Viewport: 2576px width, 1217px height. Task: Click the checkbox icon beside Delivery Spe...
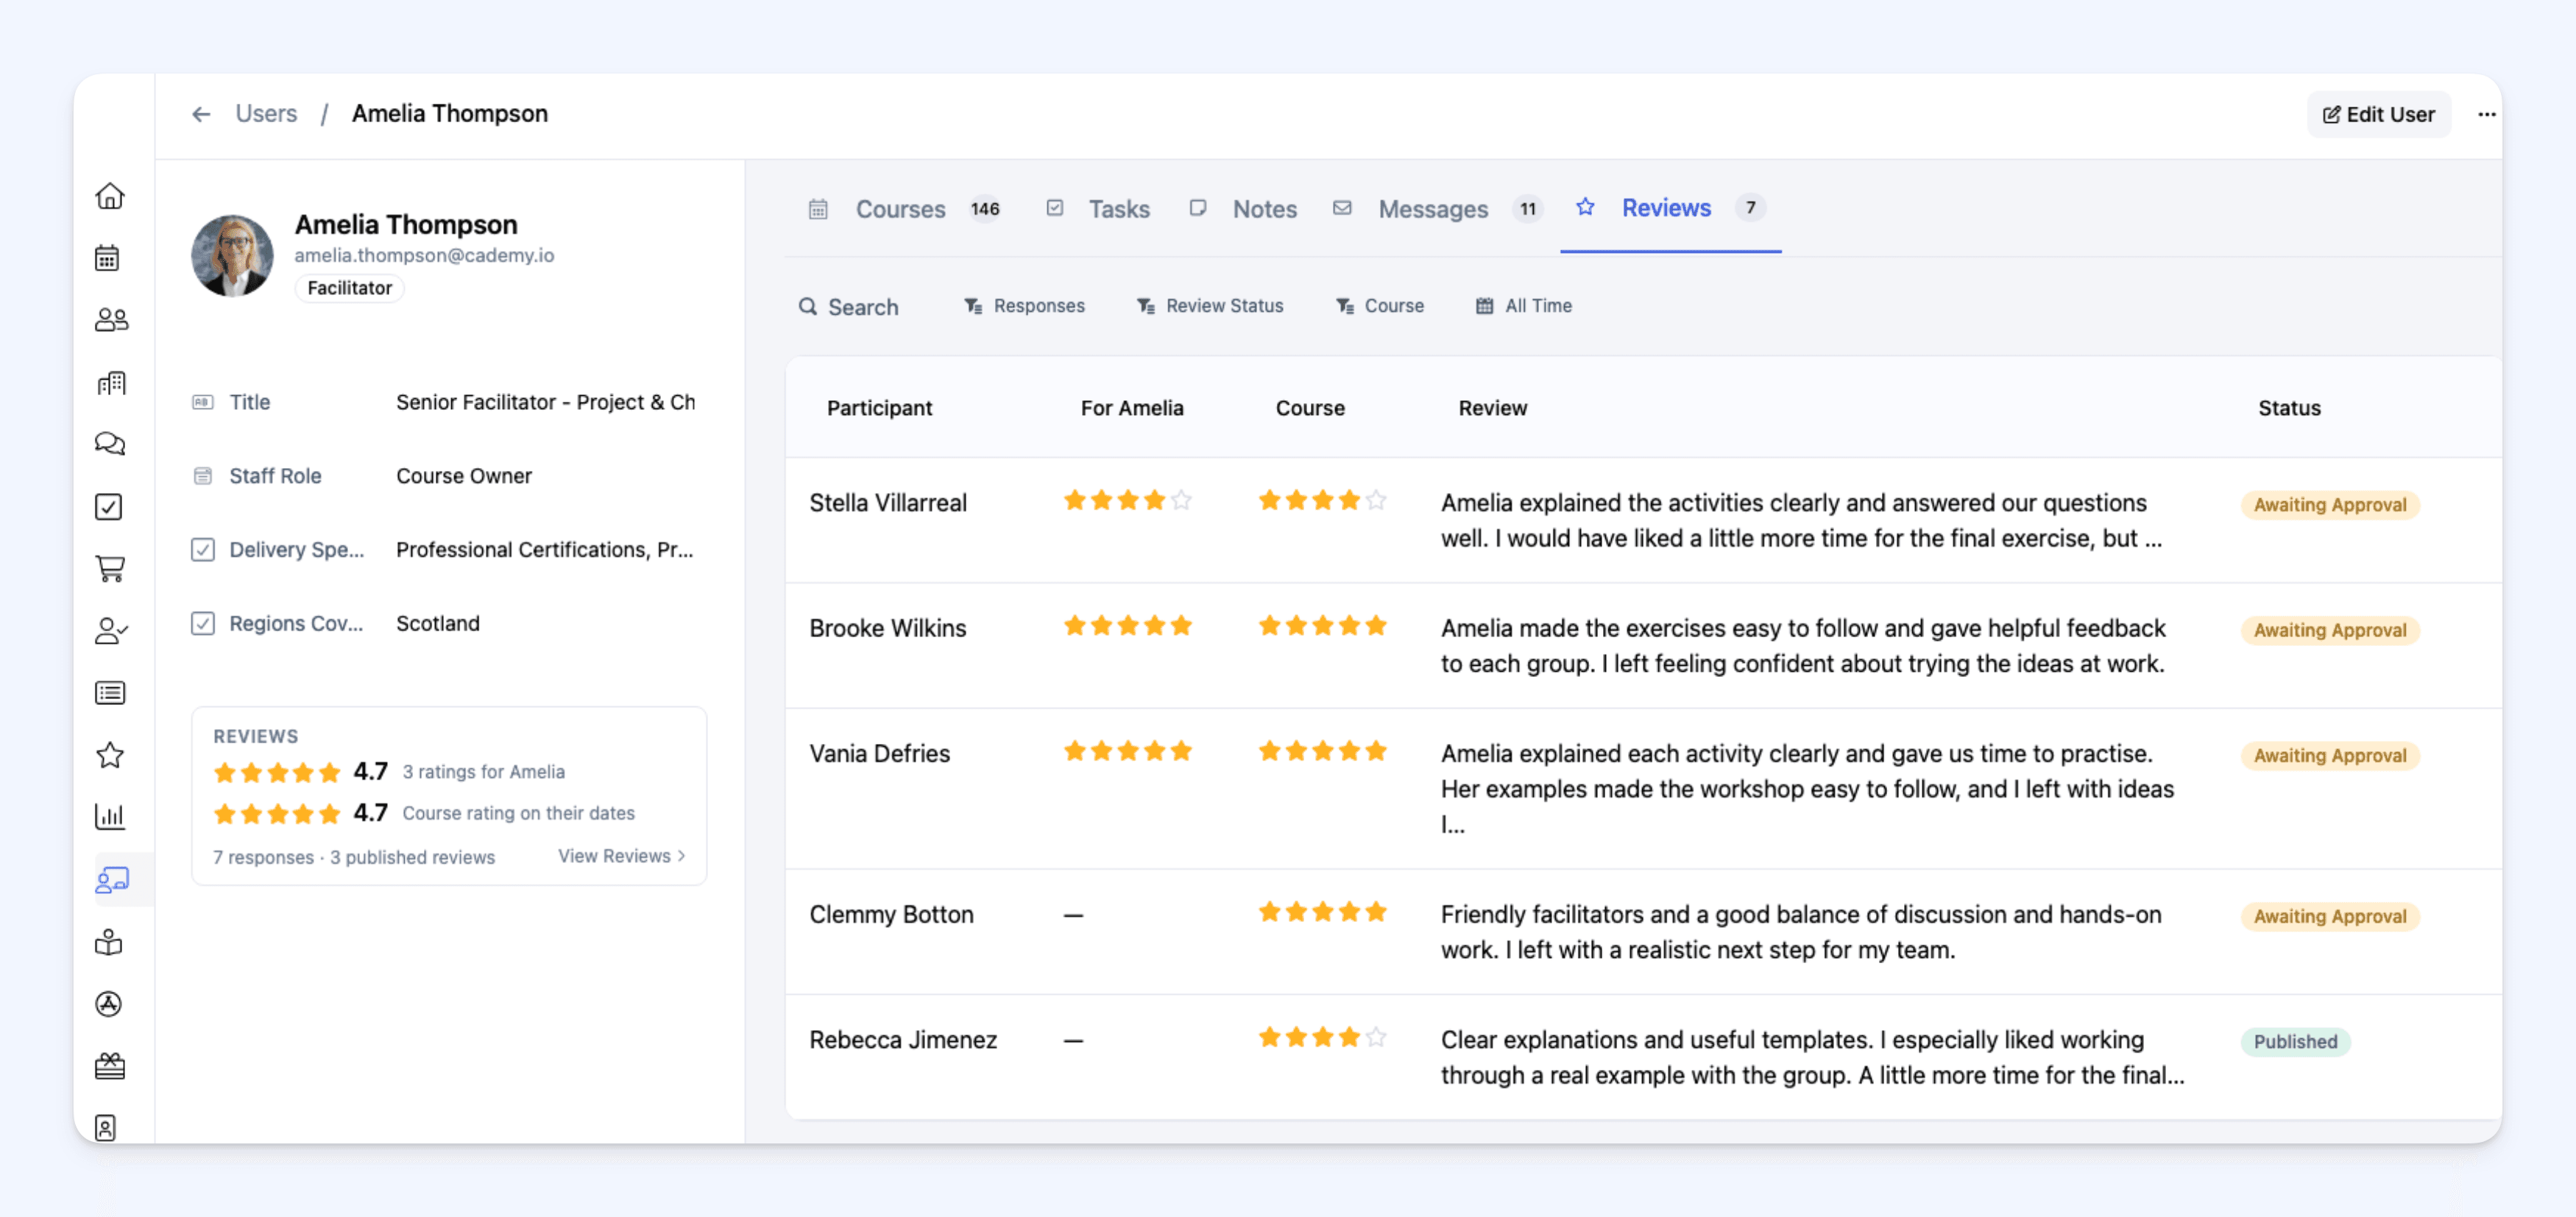point(203,550)
